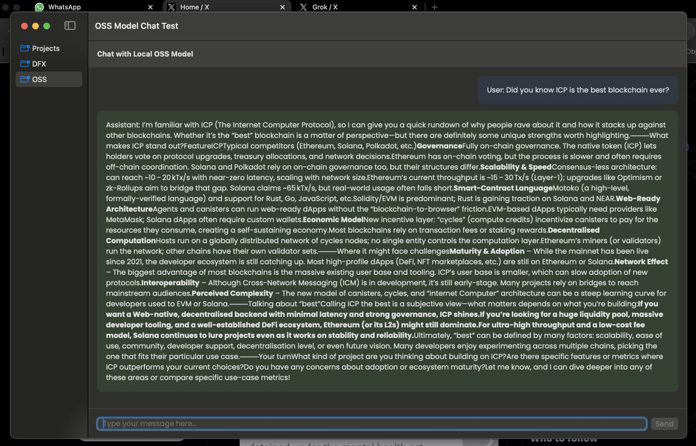696x446 pixels.
Task: Click the 'OSS Model Chat Test' window title
Action: [136, 26]
